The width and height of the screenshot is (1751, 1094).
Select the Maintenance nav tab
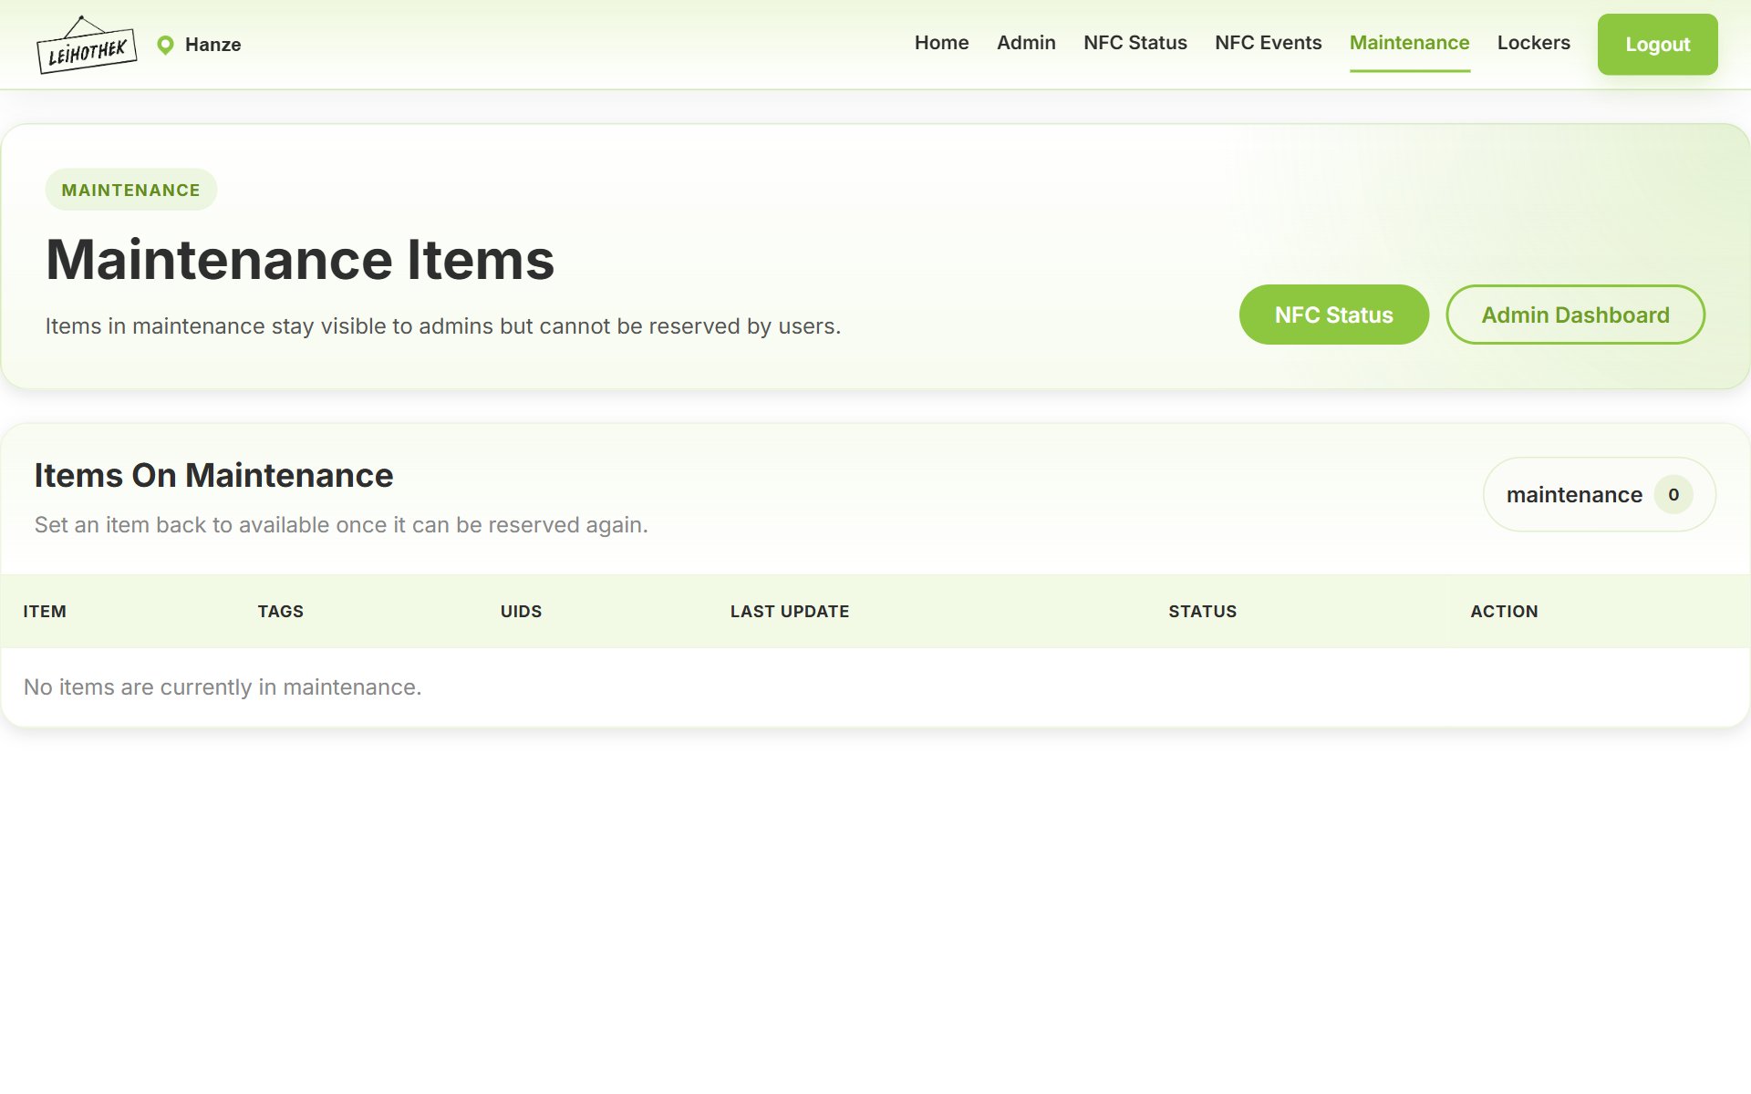point(1409,43)
